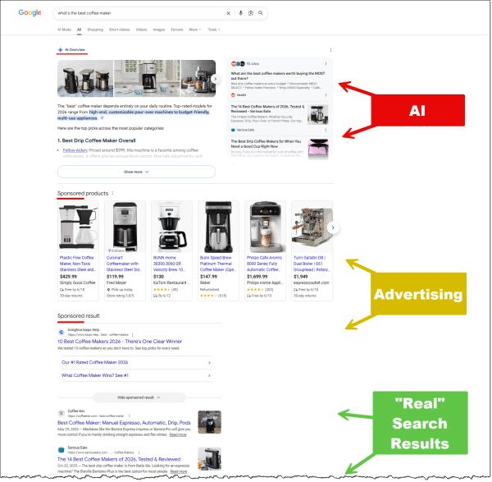Image resolution: width=492 pixels, height=482 pixels.
Task: Click the AI Overview sparkle icon
Action: pyautogui.click(x=60, y=49)
